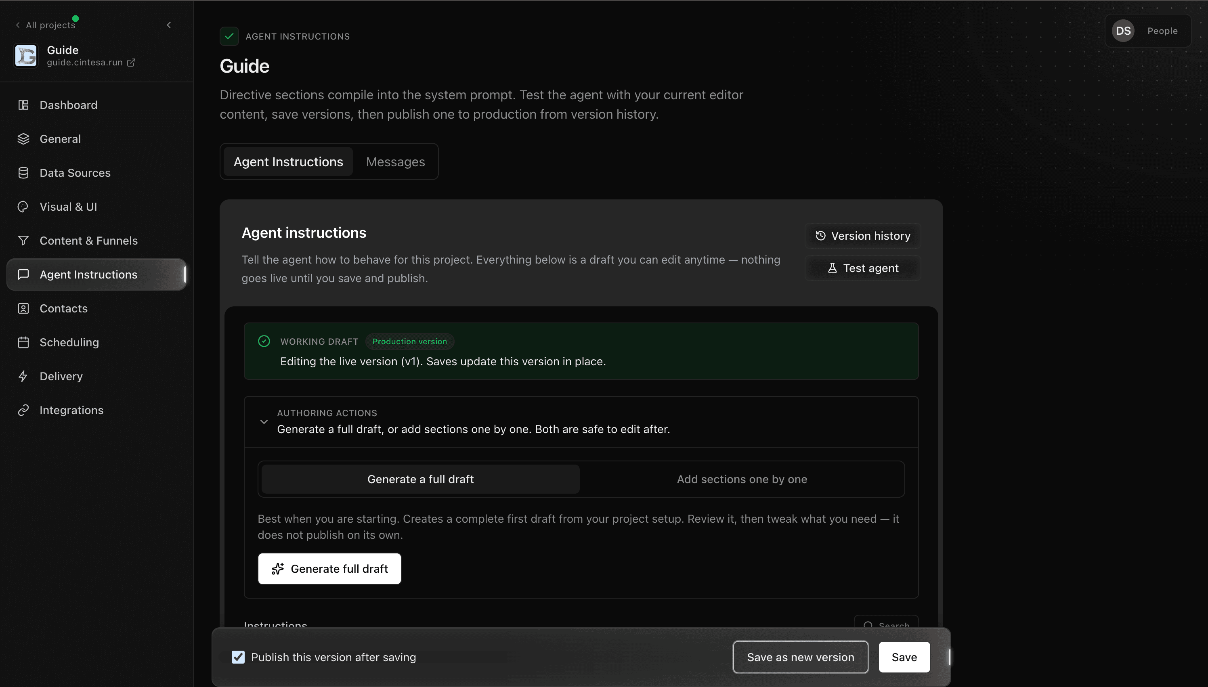This screenshot has width=1208, height=687.
Task: Click the General layers icon
Action: 23,139
